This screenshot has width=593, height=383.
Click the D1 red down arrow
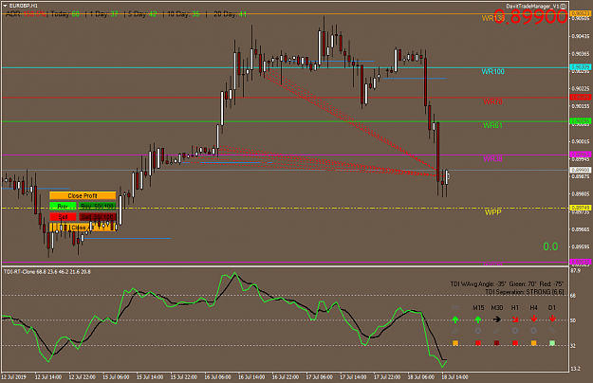pos(552,319)
